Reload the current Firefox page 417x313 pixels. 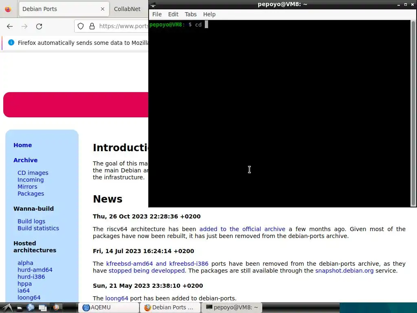39,26
